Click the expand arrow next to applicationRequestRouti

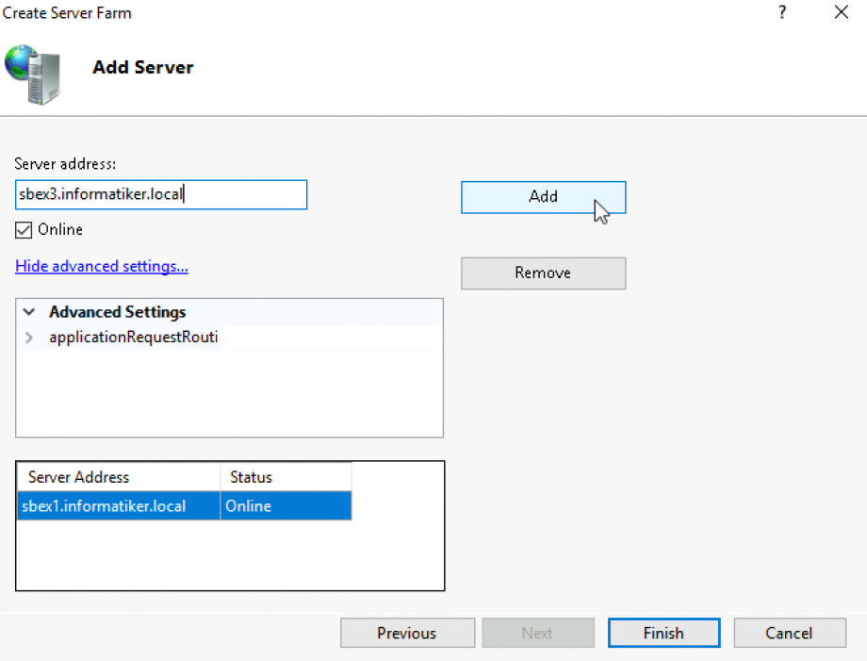coord(29,337)
